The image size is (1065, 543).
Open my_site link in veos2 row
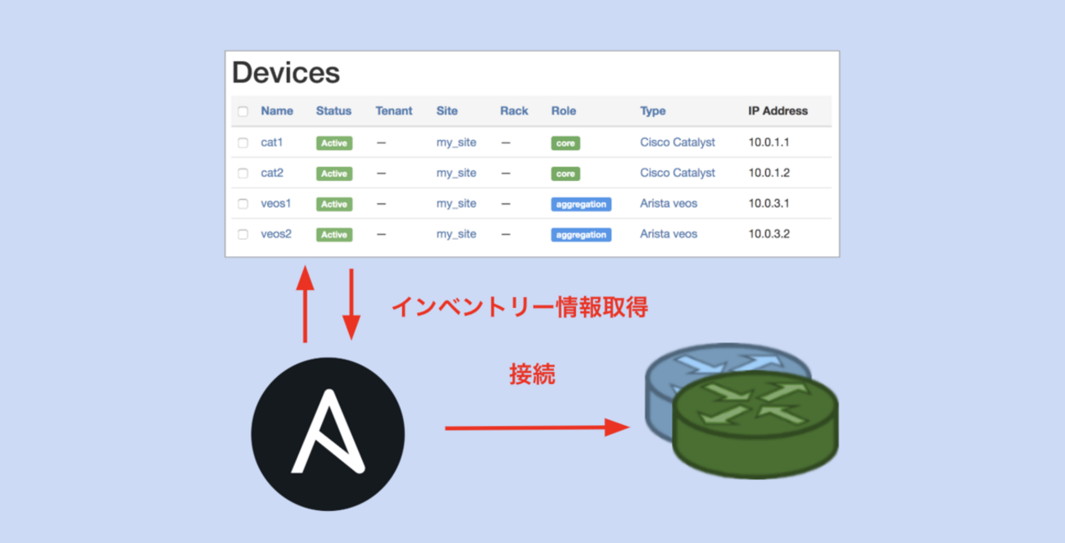coord(456,233)
